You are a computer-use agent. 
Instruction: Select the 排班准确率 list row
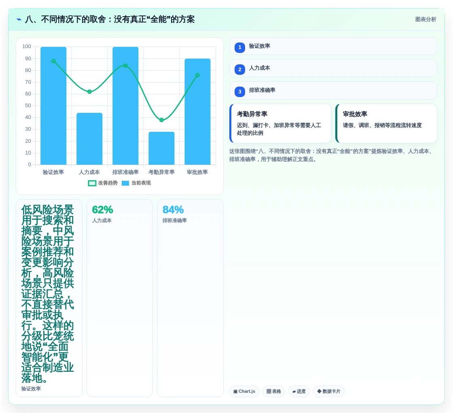[333, 91]
